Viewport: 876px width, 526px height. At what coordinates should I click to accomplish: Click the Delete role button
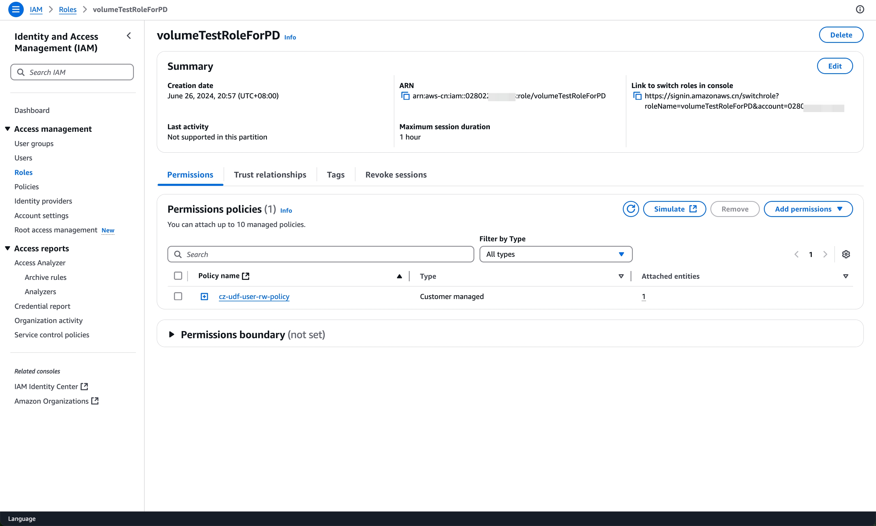[x=841, y=35]
